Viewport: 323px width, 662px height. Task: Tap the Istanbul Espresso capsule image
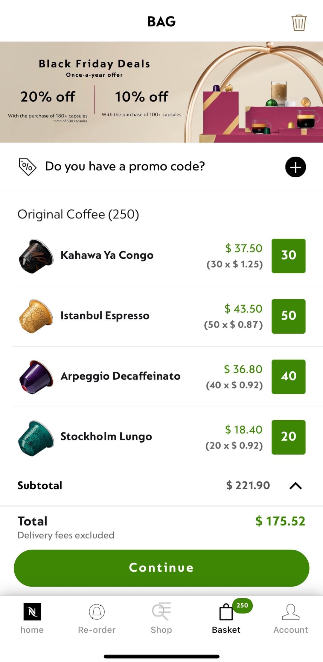(36, 316)
